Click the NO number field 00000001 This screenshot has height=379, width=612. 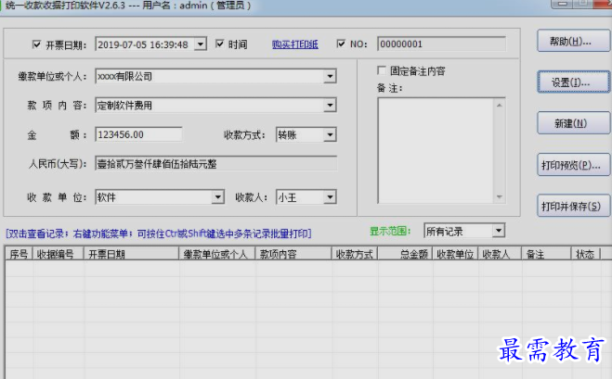441,44
